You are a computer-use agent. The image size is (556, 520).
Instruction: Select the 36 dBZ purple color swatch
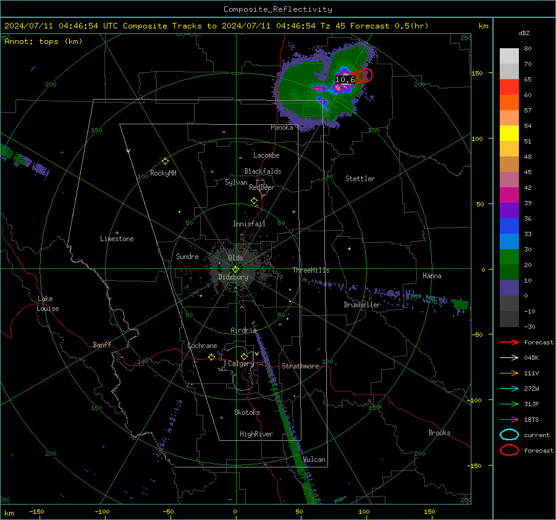coord(509,210)
